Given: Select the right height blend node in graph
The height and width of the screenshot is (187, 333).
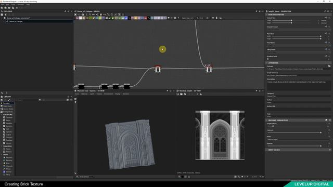Looking at the screenshot, I should [209, 69].
